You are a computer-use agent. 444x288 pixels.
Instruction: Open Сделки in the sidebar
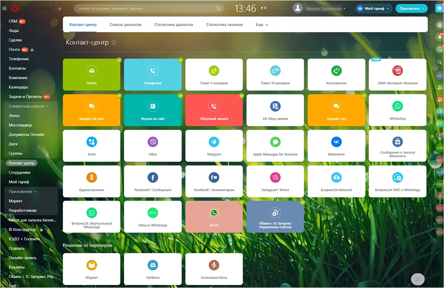tap(15, 40)
